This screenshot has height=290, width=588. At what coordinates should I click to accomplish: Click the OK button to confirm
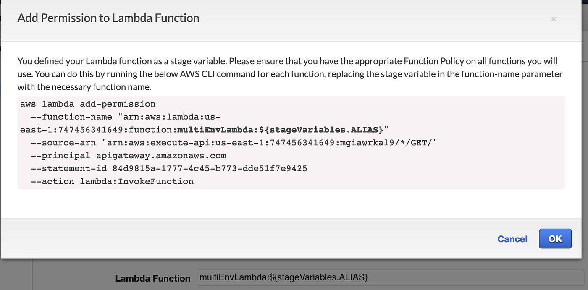(555, 238)
